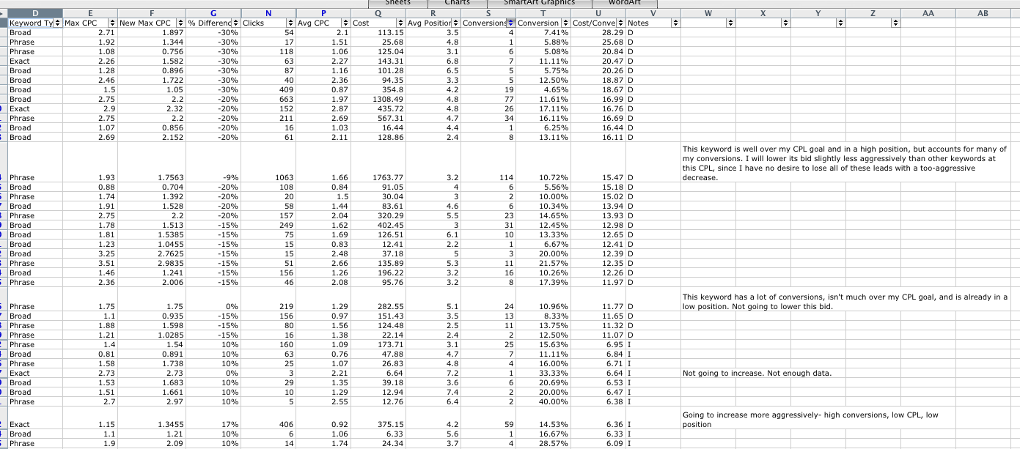The height and width of the screenshot is (449, 1020).
Task: Click the Cost cell containing 1763.77
Action: pos(378,177)
